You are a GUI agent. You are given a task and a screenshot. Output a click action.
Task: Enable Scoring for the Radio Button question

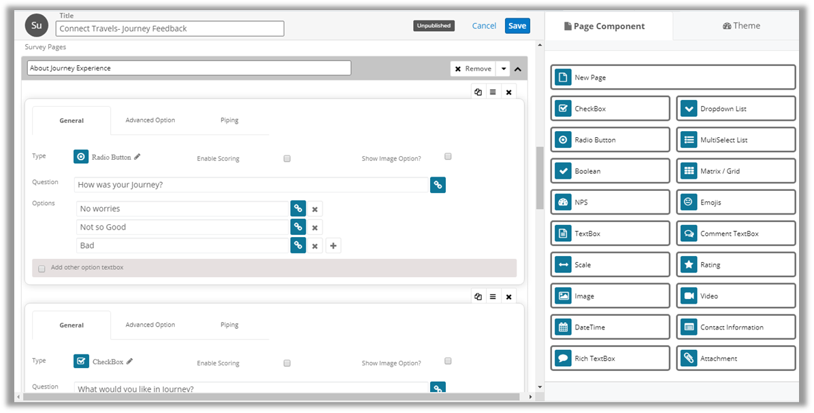pos(287,158)
